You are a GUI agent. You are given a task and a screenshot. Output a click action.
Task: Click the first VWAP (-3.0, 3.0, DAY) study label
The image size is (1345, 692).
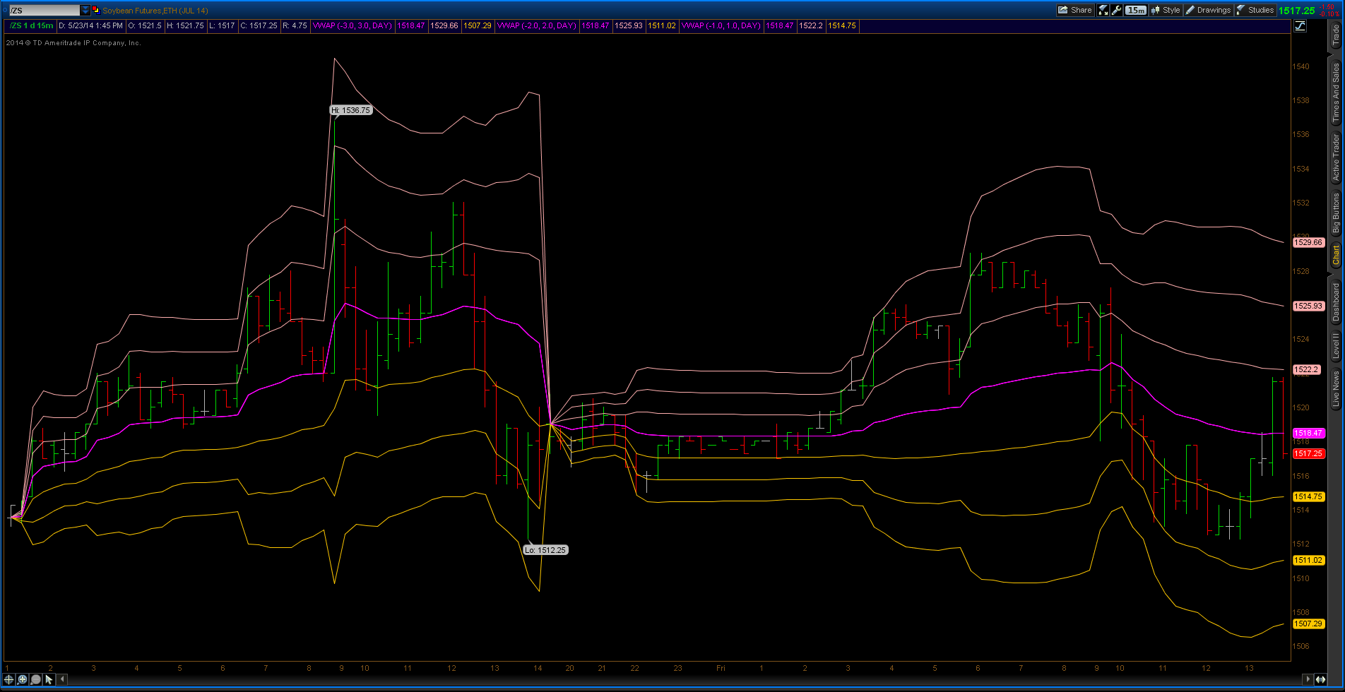point(352,25)
